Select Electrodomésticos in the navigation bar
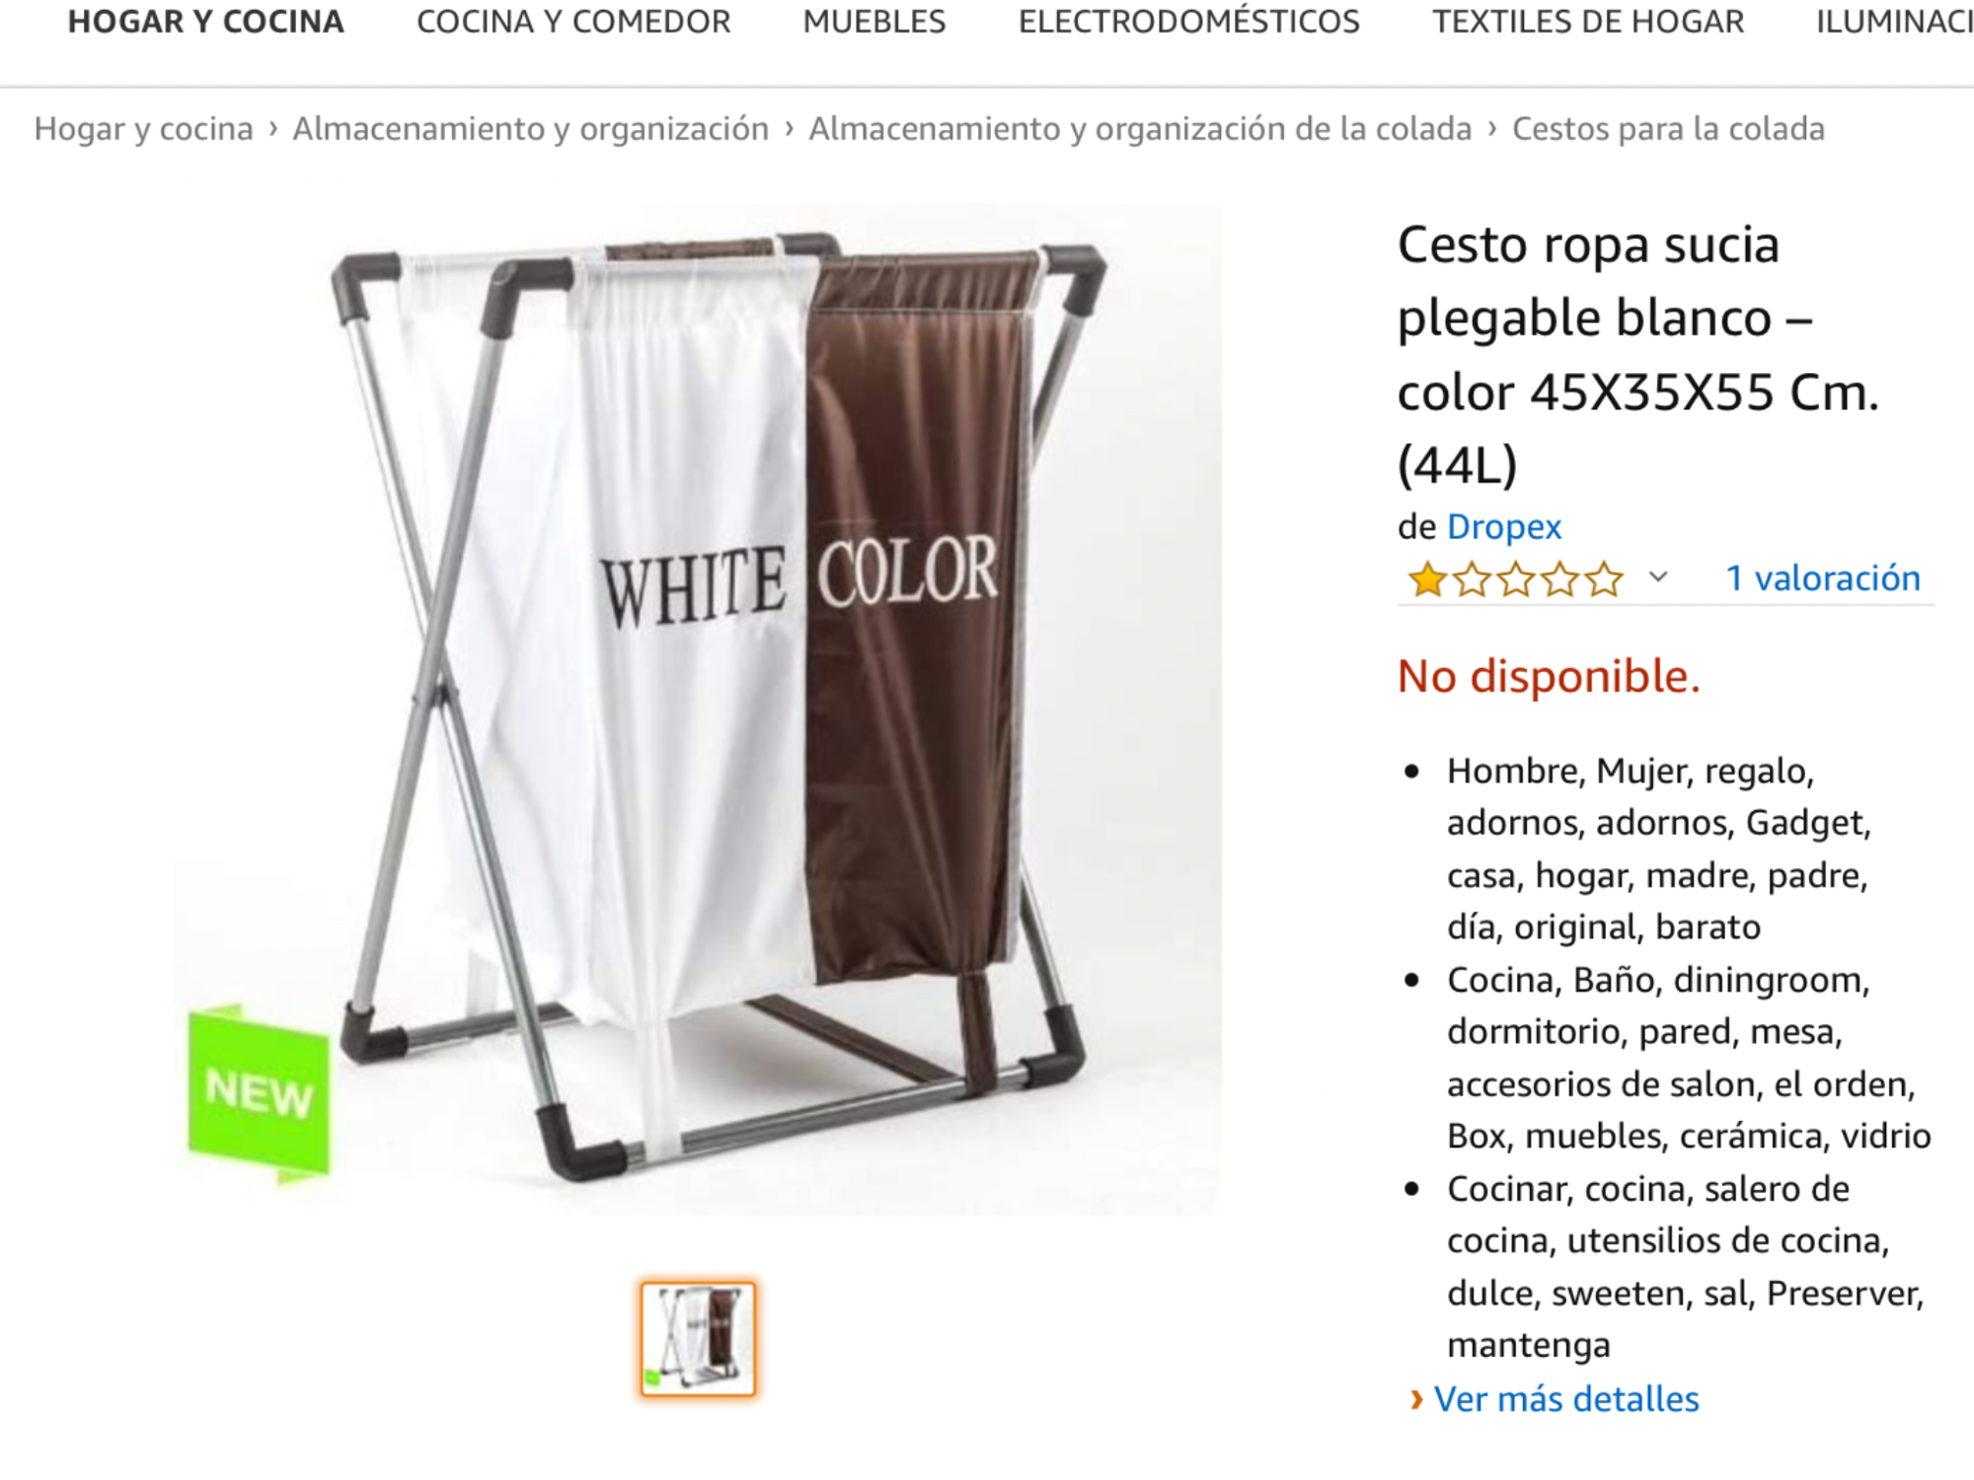1974x1480 pixels. click(x=1189, y=22)
